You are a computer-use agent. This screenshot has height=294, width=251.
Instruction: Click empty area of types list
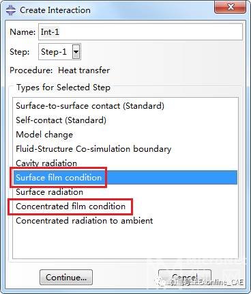125,241
